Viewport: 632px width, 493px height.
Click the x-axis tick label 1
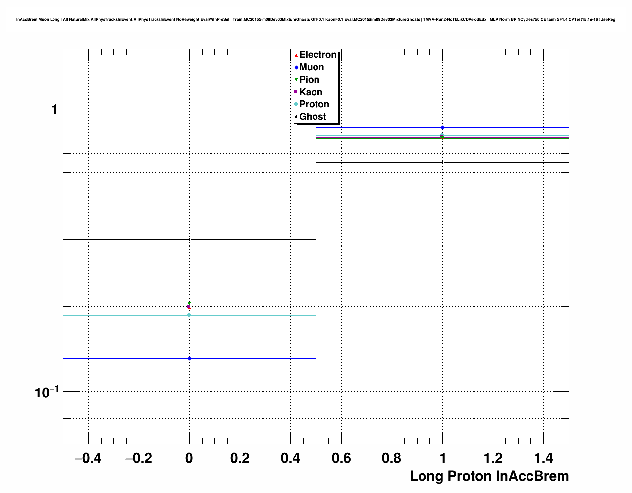pos(442,459)
